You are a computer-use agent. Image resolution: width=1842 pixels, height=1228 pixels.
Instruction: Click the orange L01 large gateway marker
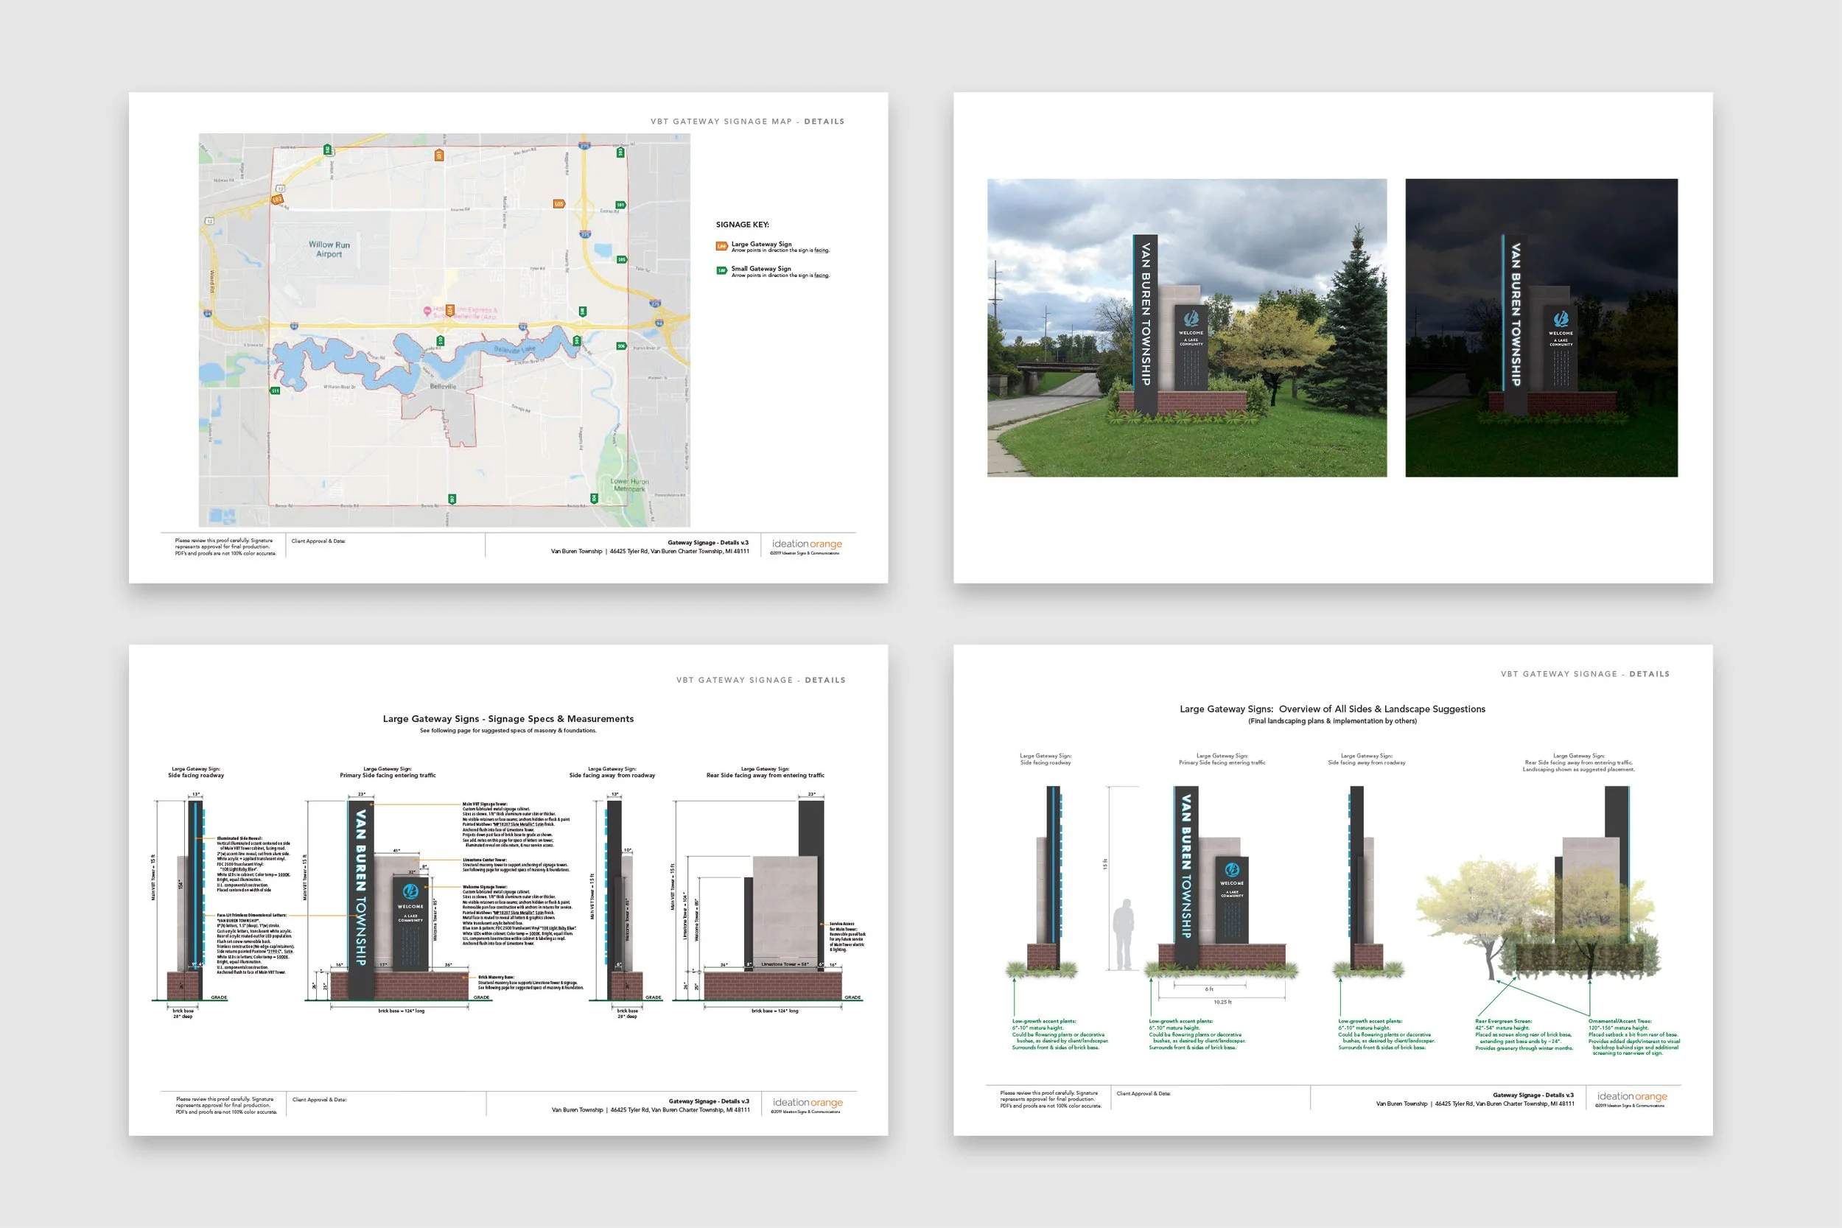(439, 156)
